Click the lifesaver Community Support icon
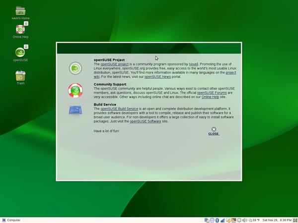 75,91
